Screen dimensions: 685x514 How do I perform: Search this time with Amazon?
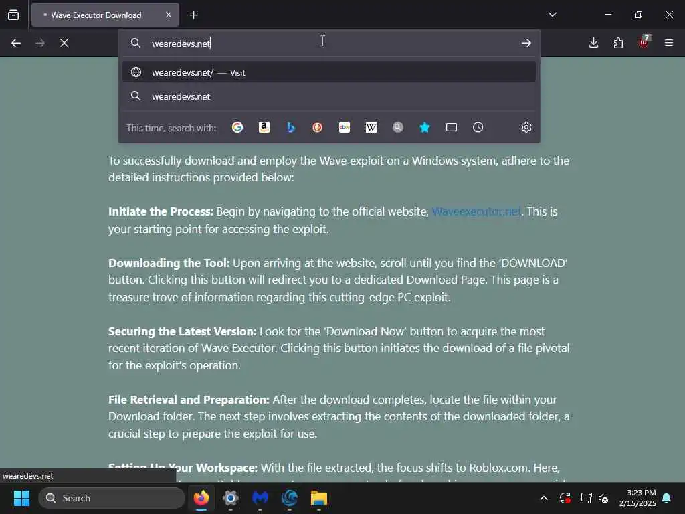pos(264,127)
